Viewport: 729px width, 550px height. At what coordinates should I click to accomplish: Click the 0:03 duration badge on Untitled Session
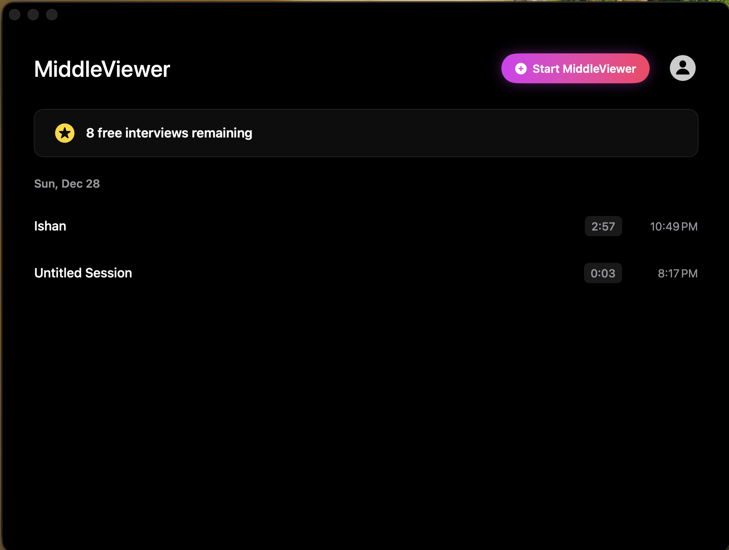[603, 273]
